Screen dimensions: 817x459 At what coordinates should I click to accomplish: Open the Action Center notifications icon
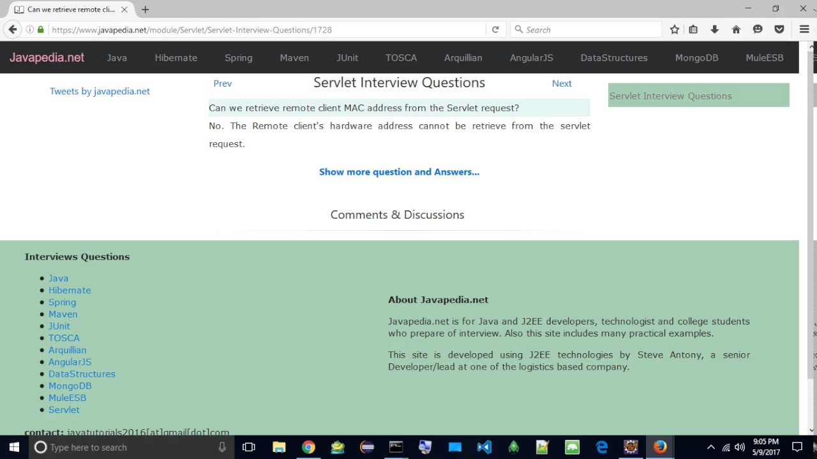point(797,447)
